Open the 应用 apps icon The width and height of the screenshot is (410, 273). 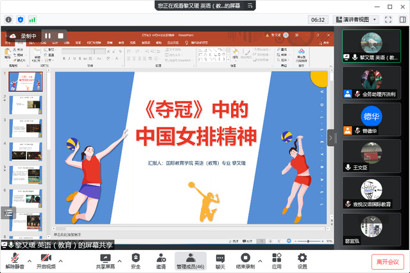(277, 258)
